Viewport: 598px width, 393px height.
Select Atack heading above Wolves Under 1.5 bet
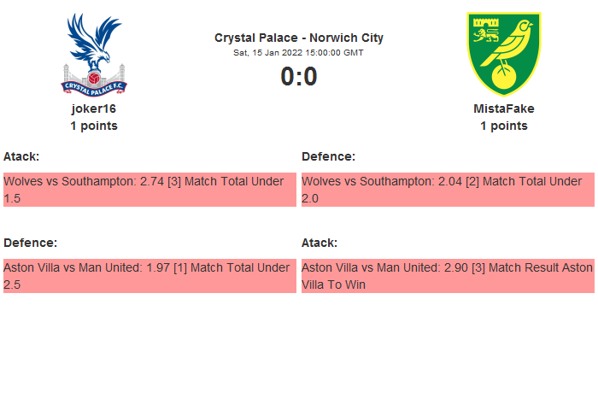[21, 156]
